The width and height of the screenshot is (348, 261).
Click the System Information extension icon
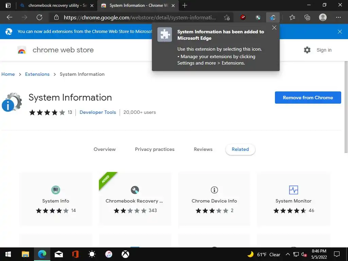click(x=12, y=102)
